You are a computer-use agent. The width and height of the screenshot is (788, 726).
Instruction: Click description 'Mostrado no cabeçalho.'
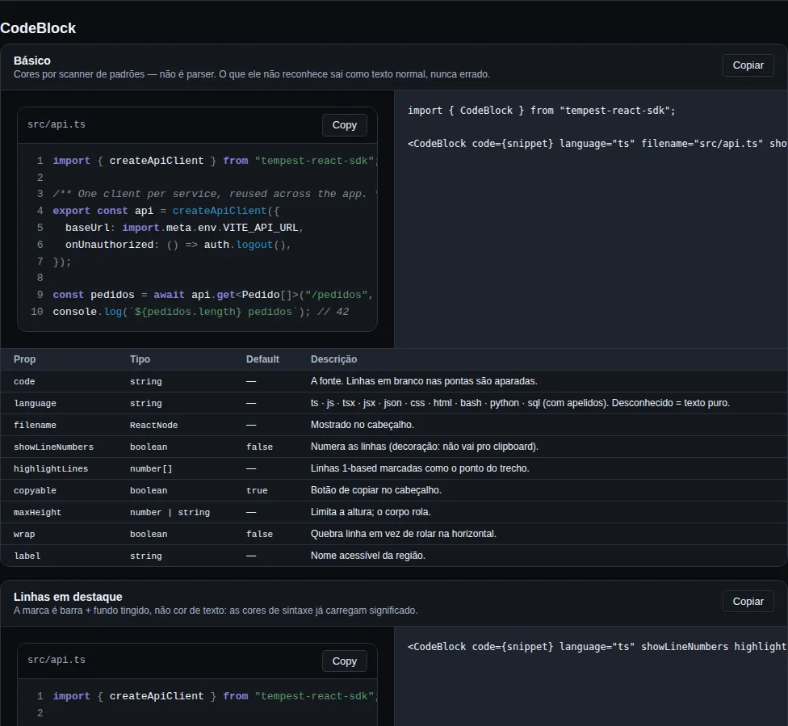[363, 425]
